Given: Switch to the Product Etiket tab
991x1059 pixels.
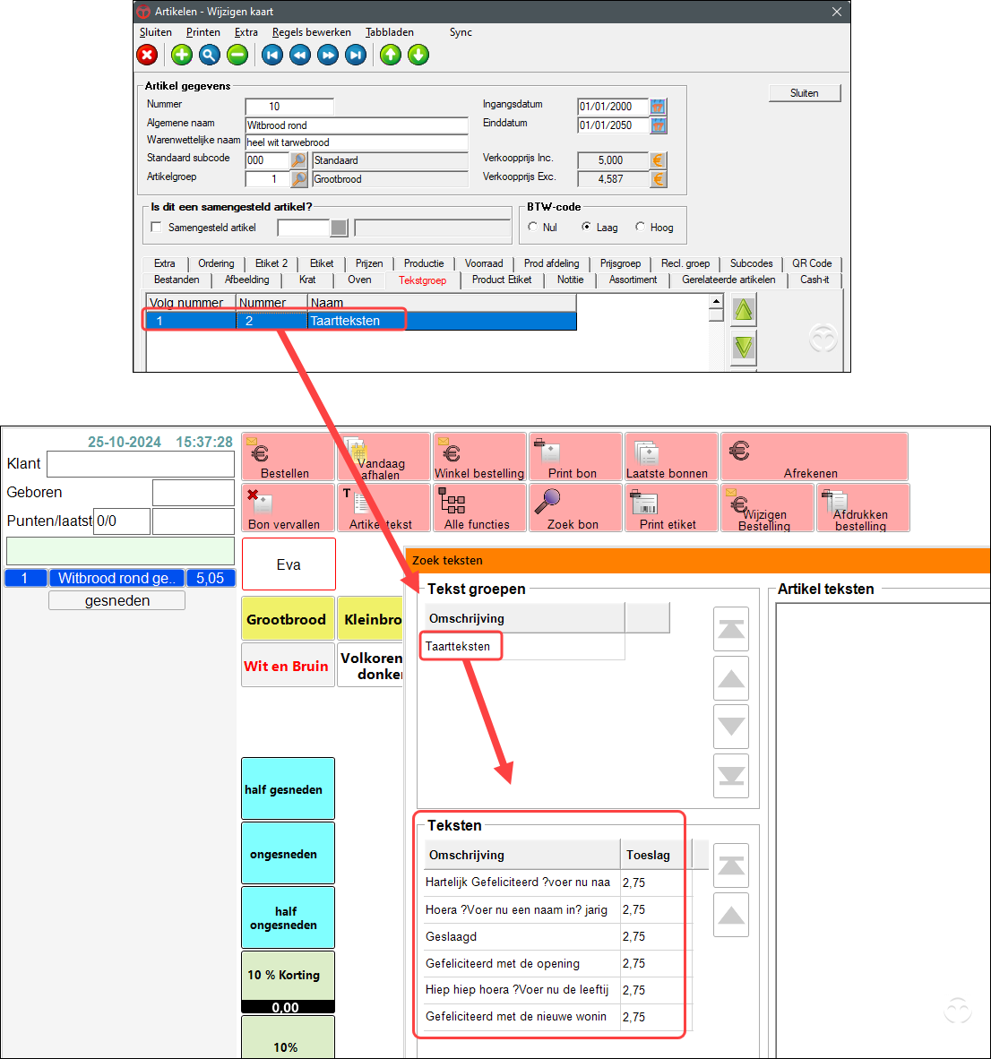Looking at the screenshot, I should [x=501, y=280].
